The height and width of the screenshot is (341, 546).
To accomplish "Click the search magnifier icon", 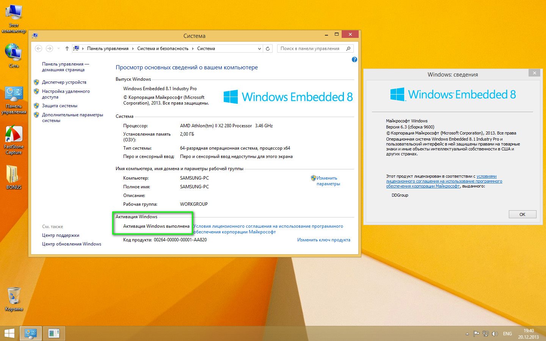I will coord(348,48).
